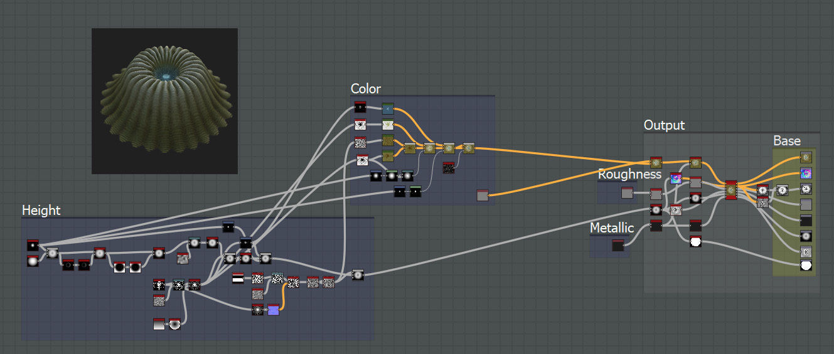Select the black output node in Base

[806, 221]
